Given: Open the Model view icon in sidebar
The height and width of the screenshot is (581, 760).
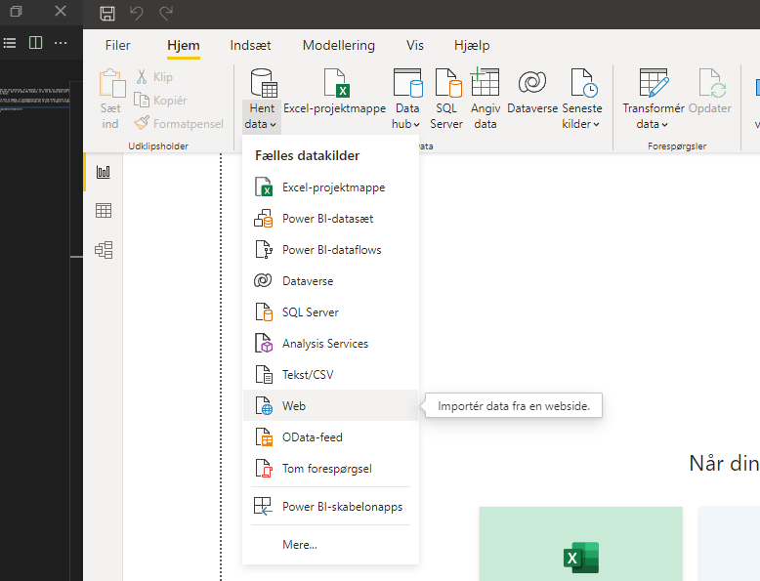Looking at the screenshot, I should (x=104, y=250).
